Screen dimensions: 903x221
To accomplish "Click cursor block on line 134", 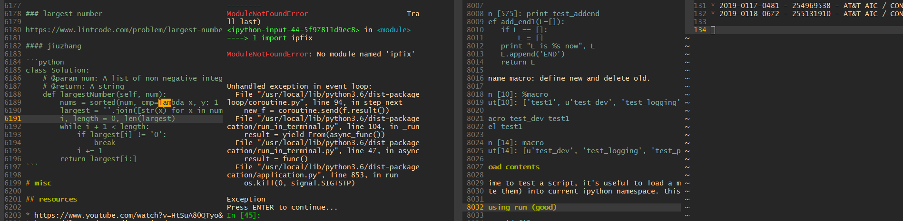I will [x=713, y=30].
